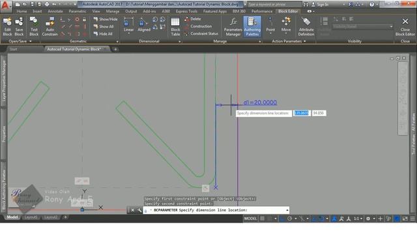Open the Attribute Definition dialog
Viewport: 417px width, 235px height.
(x=306, y=26)
